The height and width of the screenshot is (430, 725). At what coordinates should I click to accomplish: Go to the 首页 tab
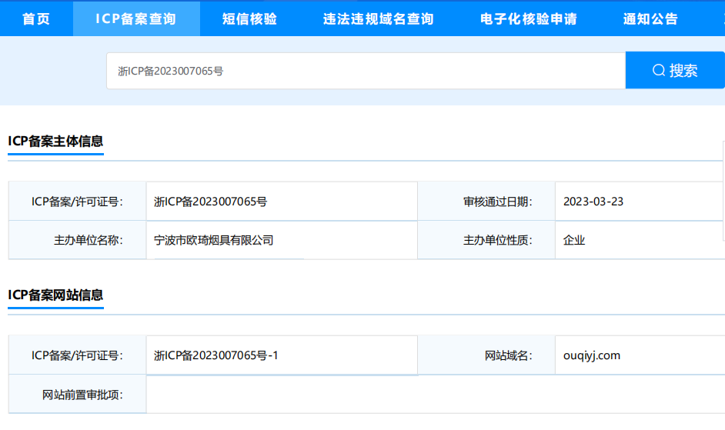coord(36,18)
